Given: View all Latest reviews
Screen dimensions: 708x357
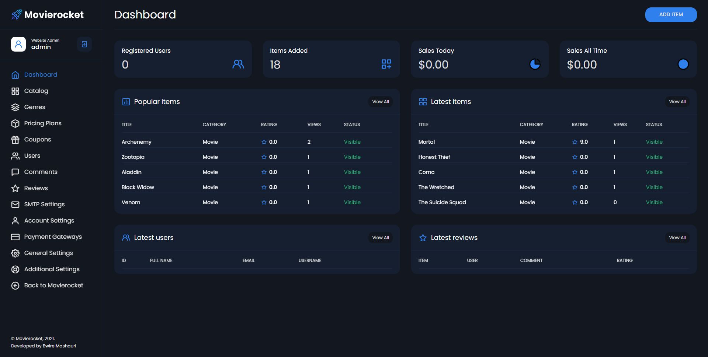Looking at the screenshot, I should [677, 238].
